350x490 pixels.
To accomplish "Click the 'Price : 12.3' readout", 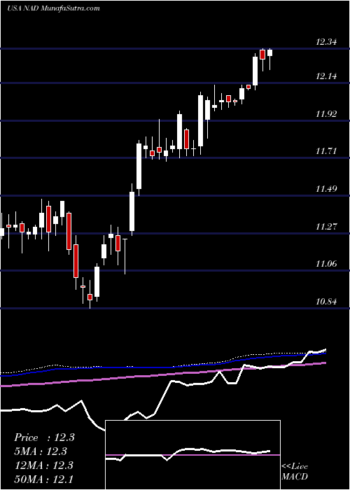I will point(44,437).
